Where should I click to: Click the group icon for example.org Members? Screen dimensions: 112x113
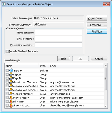tap(11, 90)
